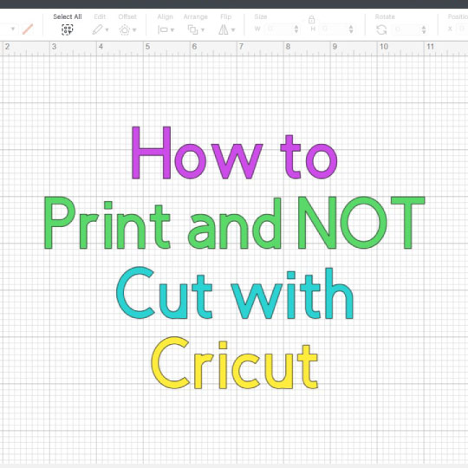The width and height of the screenshot is (468, 468).
Task: Click the Align icon
Action: click(163, 29)
